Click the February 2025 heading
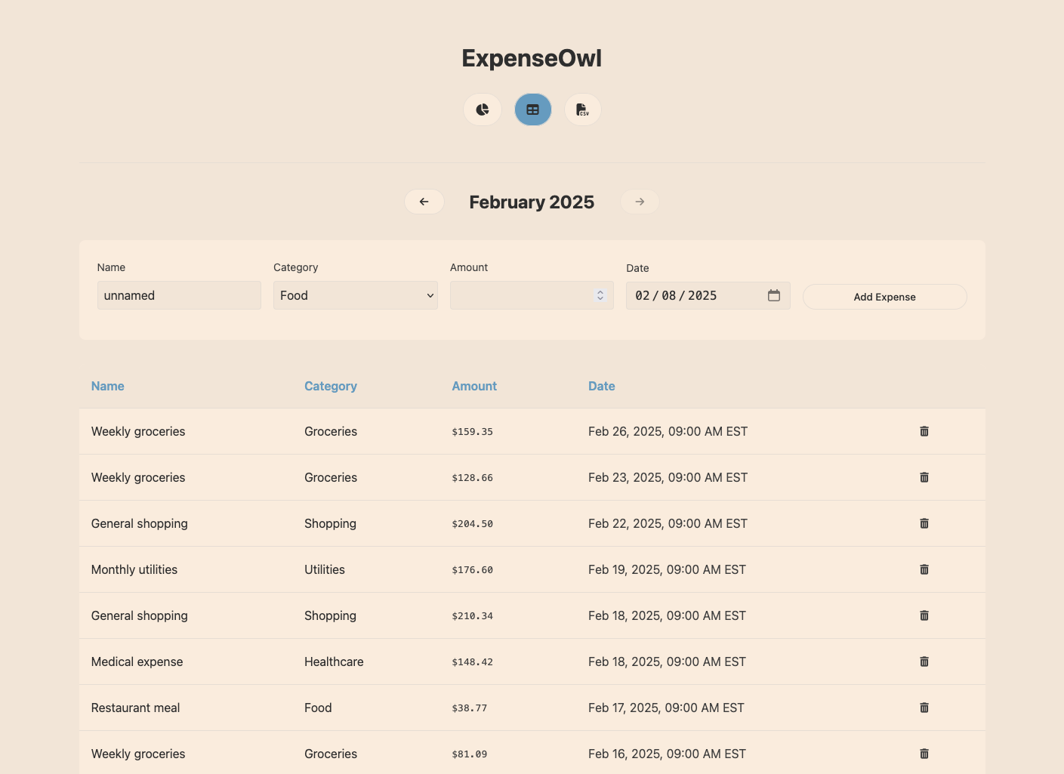1064x774 pixels. point(532,202)
